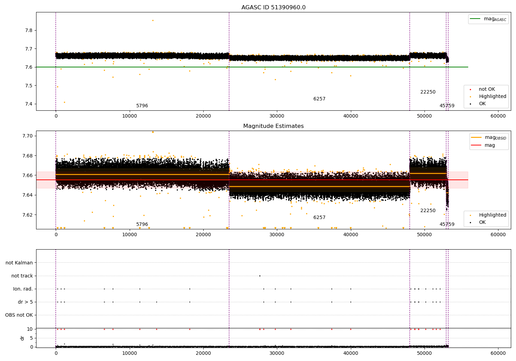
Task: Click x-axis tick 10000 under Magnitude Estimates plot
Action: [x=130, y=235]
